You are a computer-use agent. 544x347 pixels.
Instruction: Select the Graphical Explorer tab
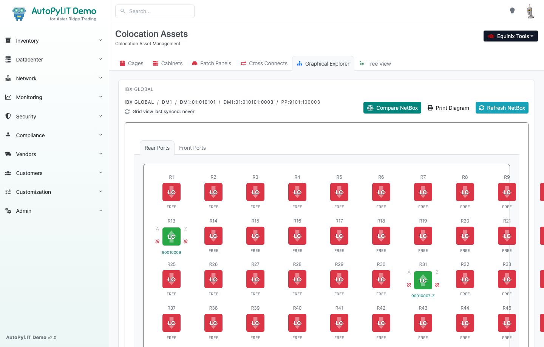coord(323,64)
